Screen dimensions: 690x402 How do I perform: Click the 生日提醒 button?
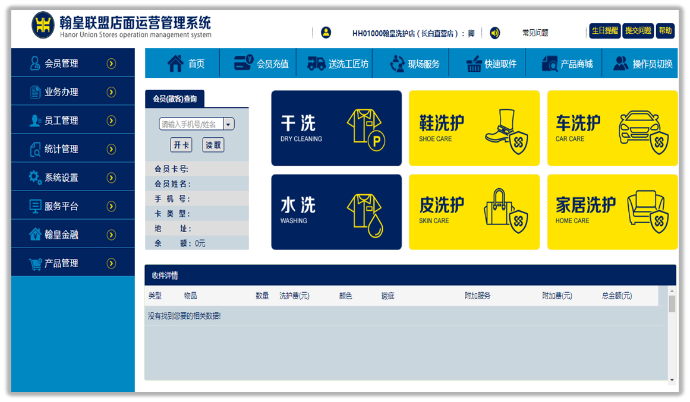click(604, 31)
